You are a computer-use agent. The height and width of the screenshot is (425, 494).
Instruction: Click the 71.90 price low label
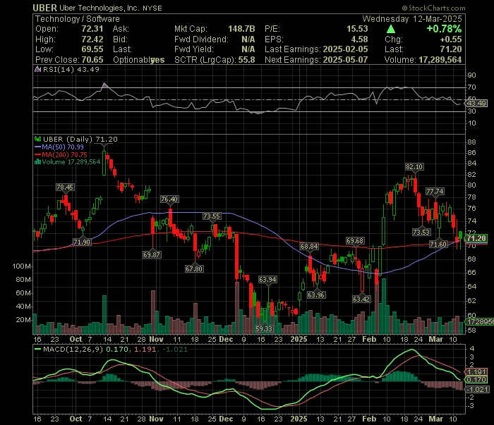[x=82, y=242]
